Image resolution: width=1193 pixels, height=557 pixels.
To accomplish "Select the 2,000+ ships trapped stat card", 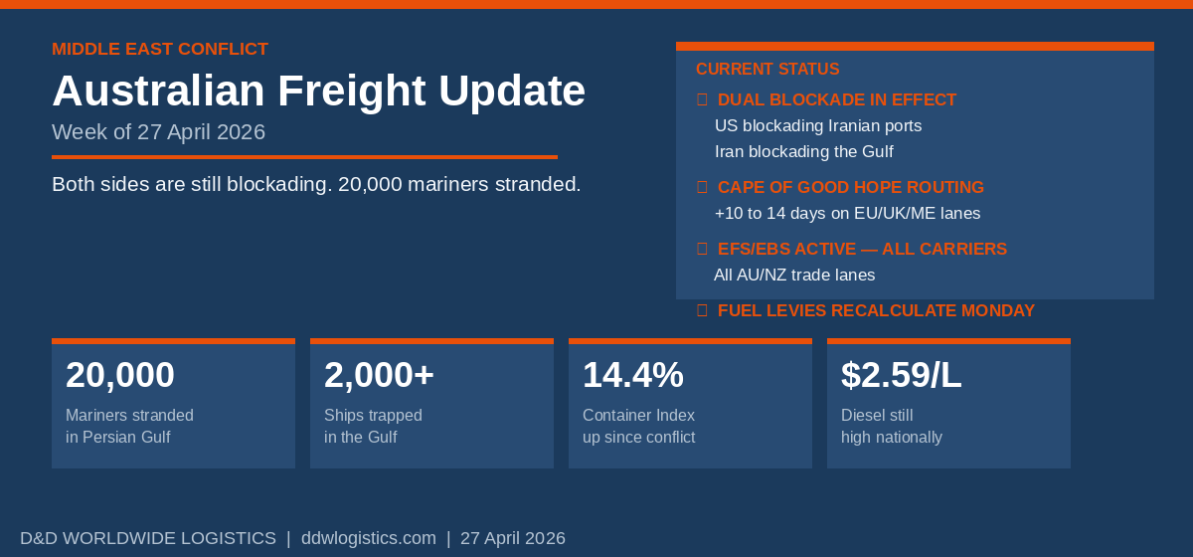I will [431, 404].
